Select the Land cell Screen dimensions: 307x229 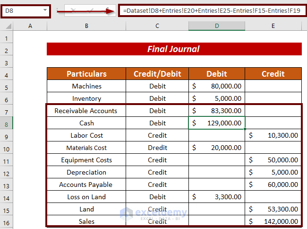pyautogui.click(x=86, y=209)
